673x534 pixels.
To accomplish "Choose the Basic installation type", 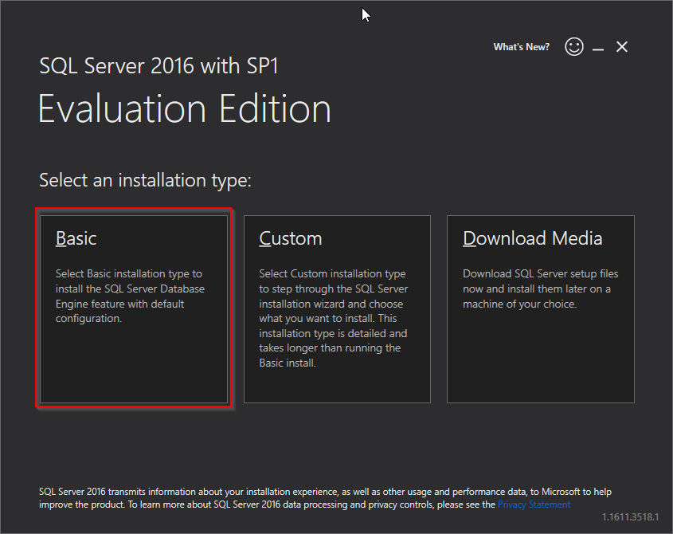I will tap(134, 309).
